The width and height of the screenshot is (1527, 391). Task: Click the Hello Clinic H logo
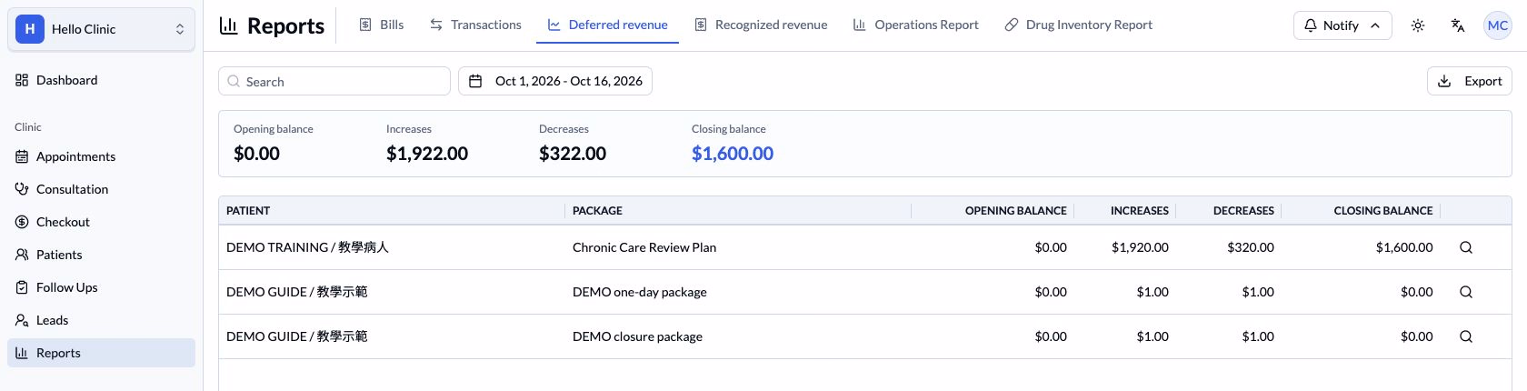coord(30,29)
